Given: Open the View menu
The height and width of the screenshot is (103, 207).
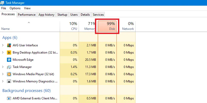Looking at the screenshot, I should [x=27, y=8].
